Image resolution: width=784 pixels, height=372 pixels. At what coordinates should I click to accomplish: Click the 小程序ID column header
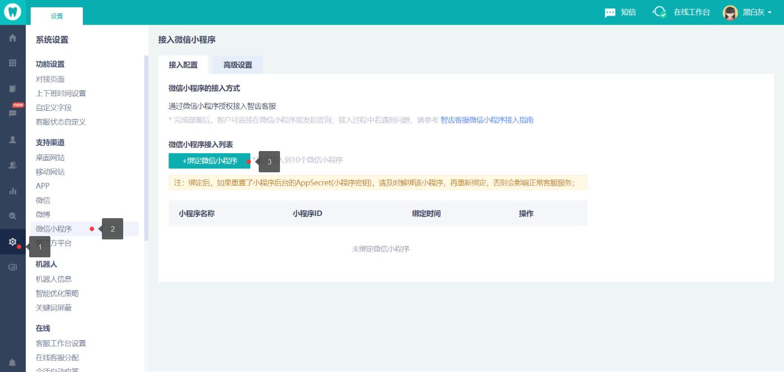(307, 214)
